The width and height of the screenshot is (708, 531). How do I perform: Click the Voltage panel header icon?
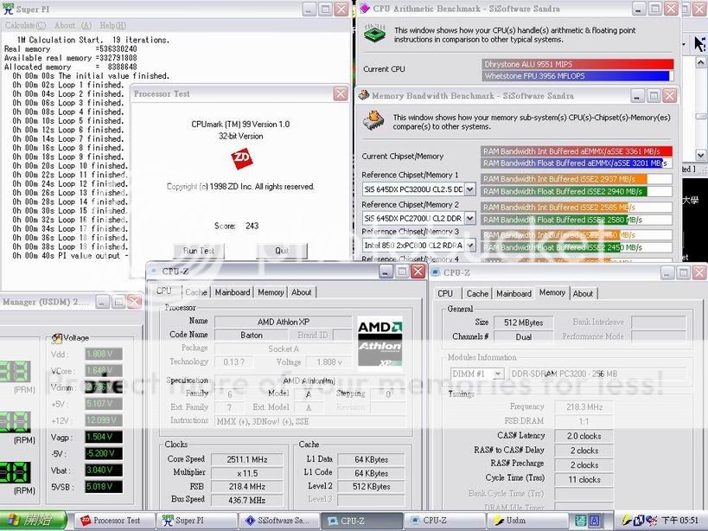click(57, 338)
